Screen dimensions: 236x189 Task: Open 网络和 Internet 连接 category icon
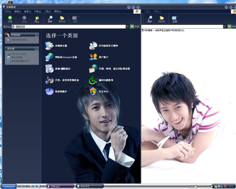click(x=49, y=57)
